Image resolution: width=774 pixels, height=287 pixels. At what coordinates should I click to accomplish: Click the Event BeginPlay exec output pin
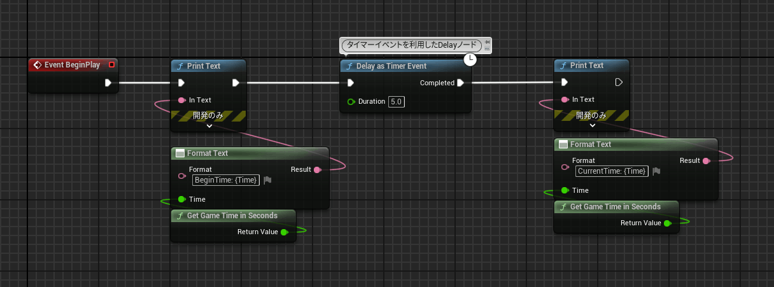tap(108, 82)
